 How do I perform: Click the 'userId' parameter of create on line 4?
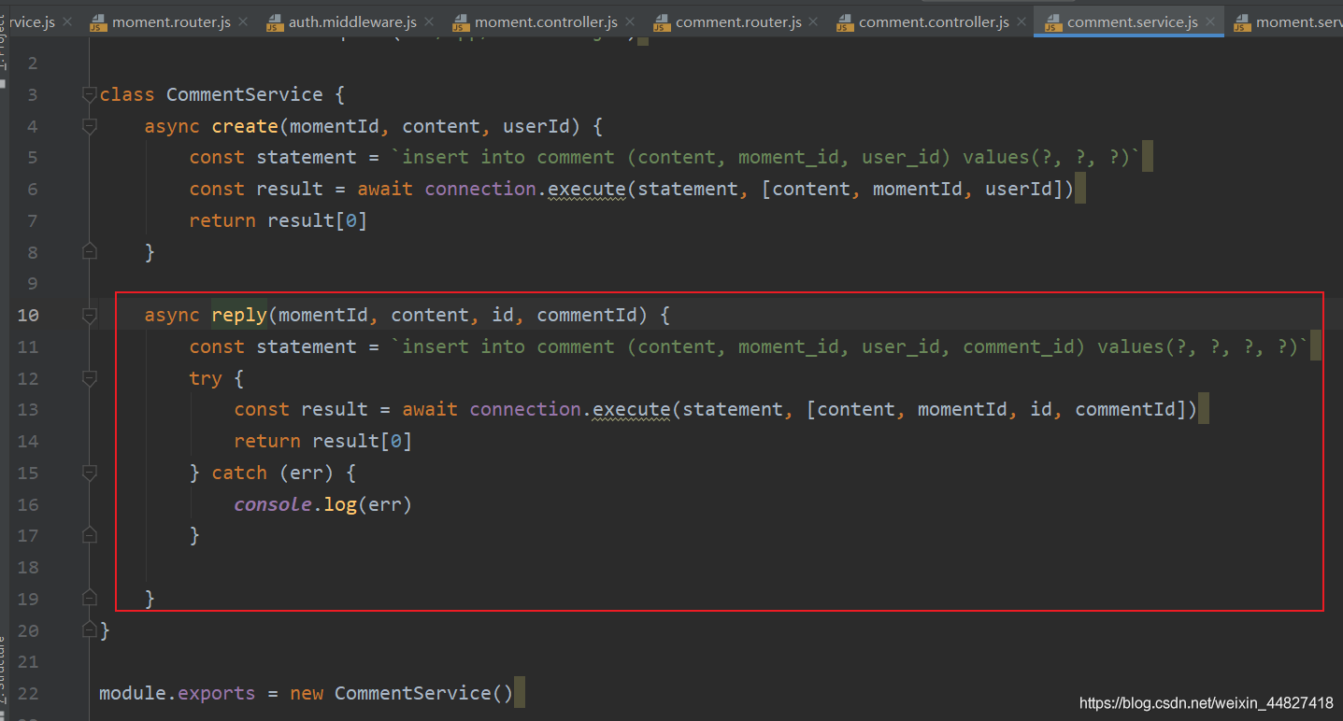(536, 126)
